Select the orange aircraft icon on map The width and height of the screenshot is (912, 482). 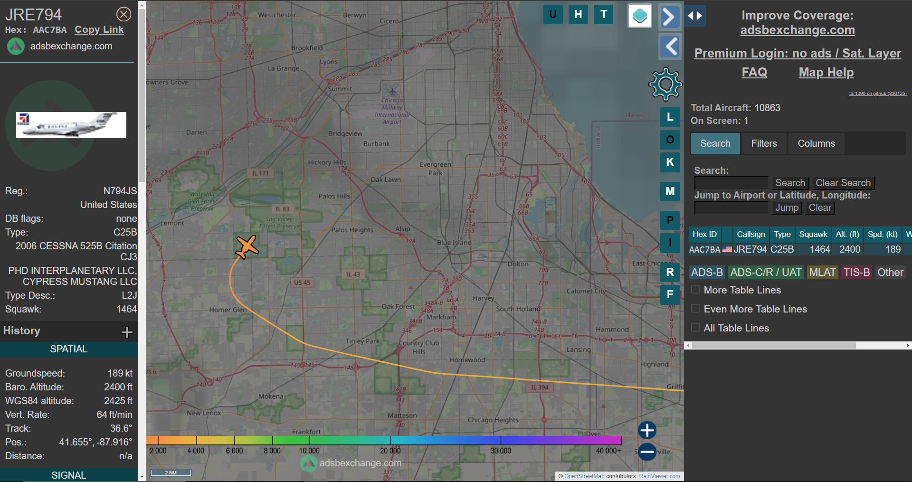[x=247, y=247]
